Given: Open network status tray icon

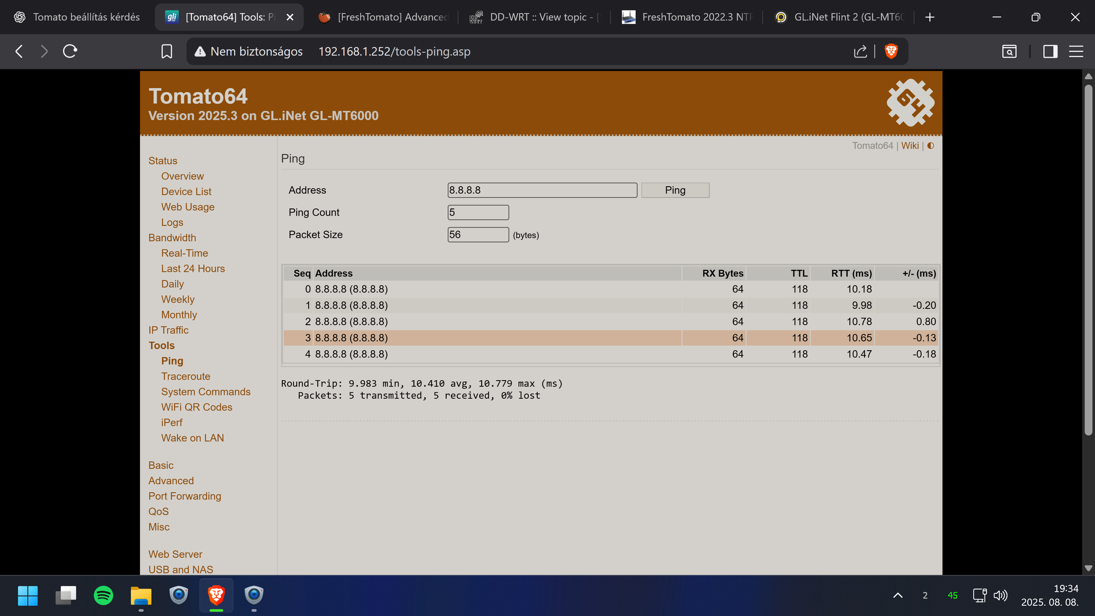Looking at the screenshot, I should click(980, 595).
